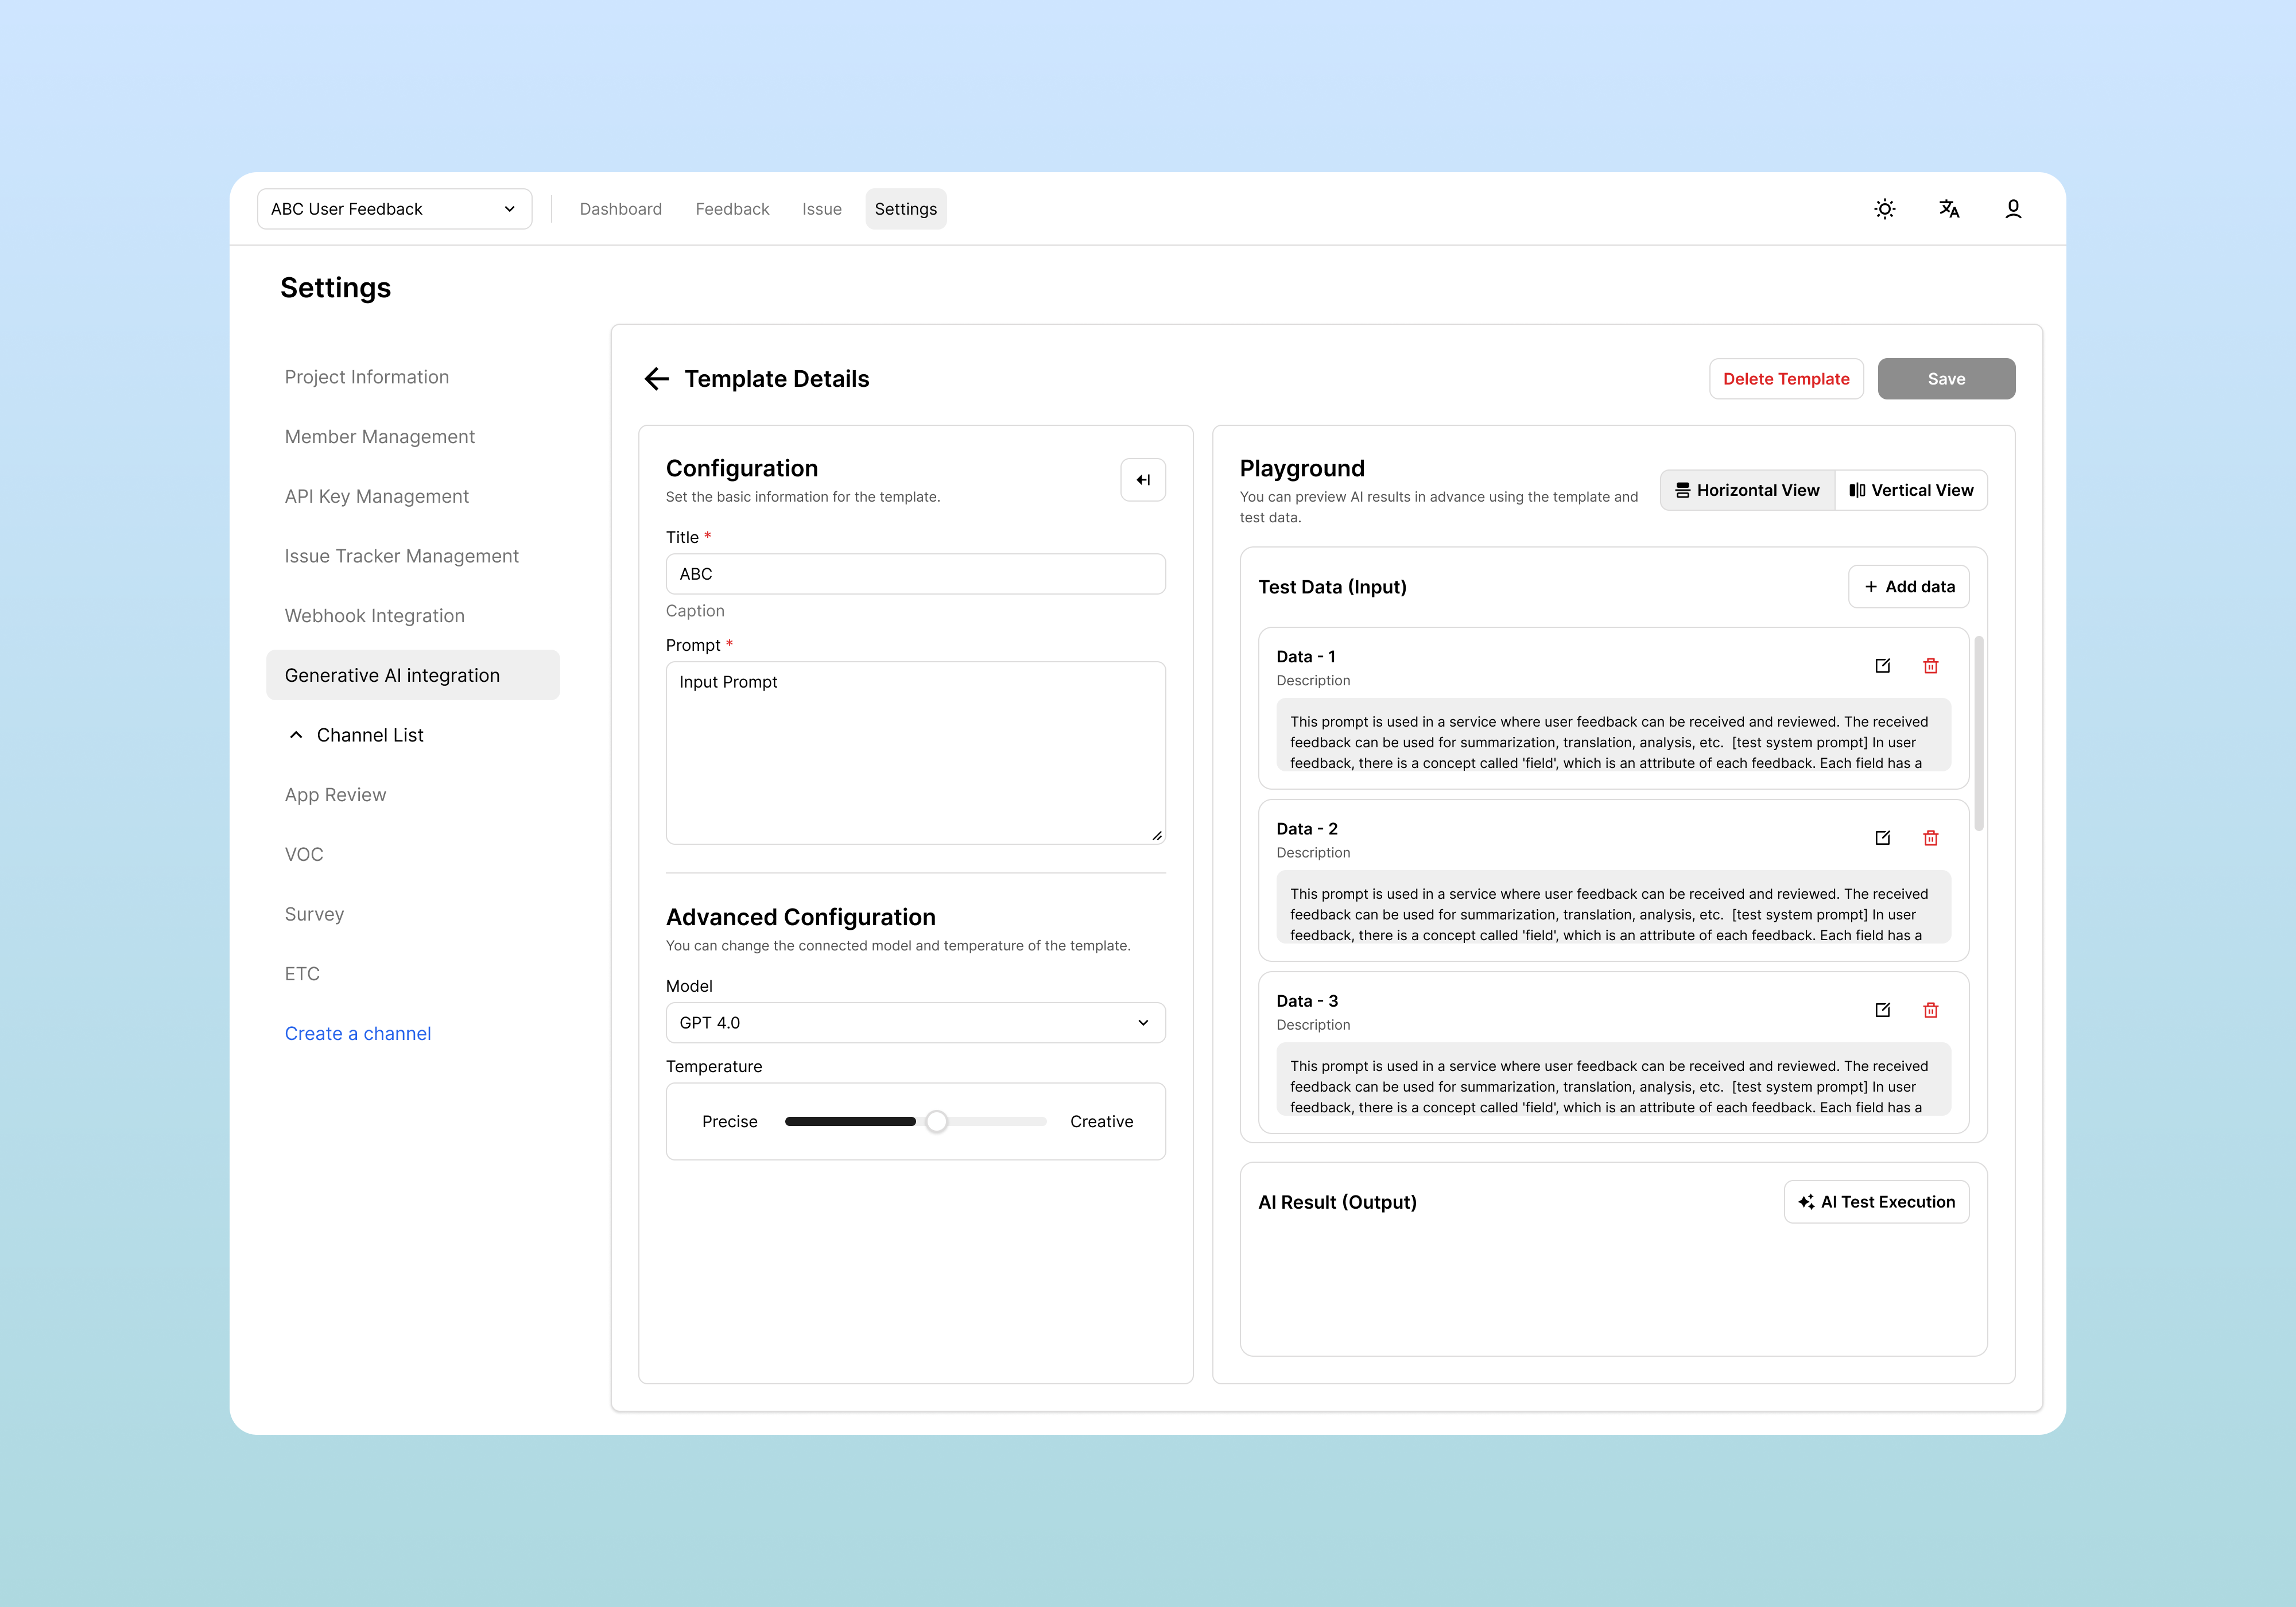Open the GPT 4.0 model dropdown
Image resolution: width=2296 pixels, height=1607 pixels.
[x=915, y=1023]
